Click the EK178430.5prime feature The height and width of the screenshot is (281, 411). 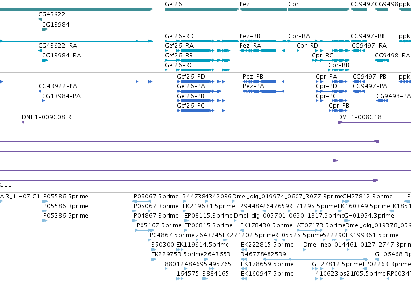[x=242, y=230]
